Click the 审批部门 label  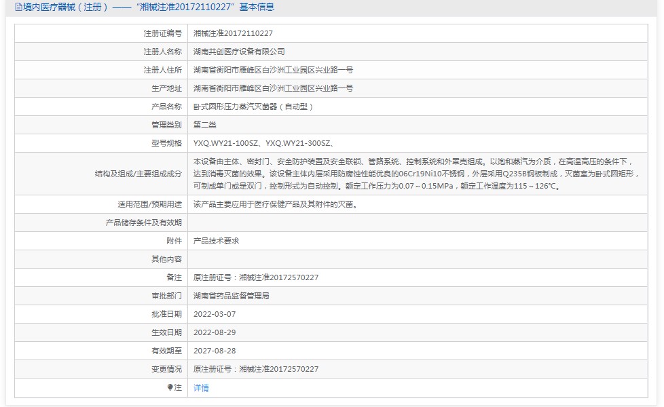[x=166, y=296]
